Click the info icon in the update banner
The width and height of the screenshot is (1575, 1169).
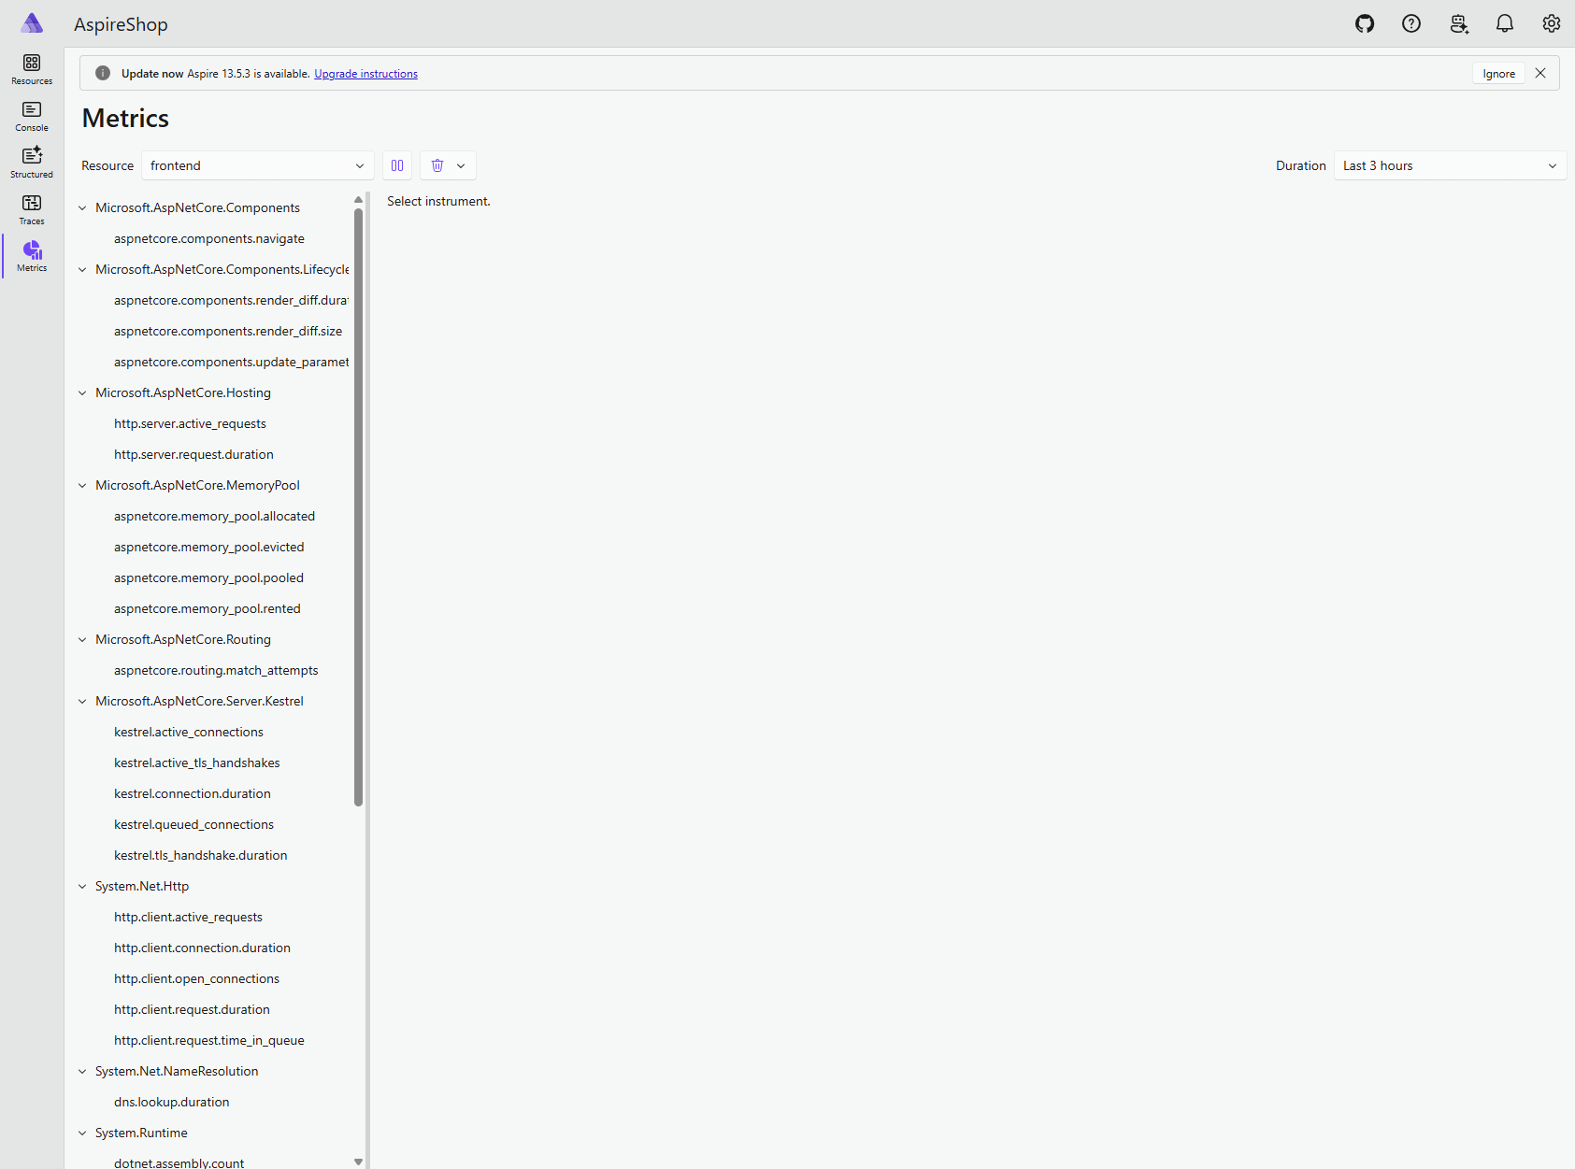tap(103, 73)
